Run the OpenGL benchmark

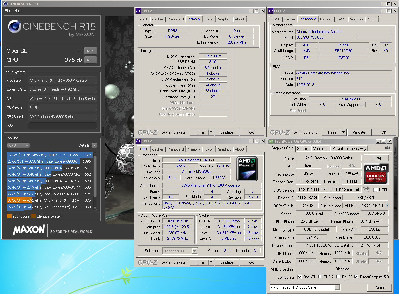click(x=90, y=51)
